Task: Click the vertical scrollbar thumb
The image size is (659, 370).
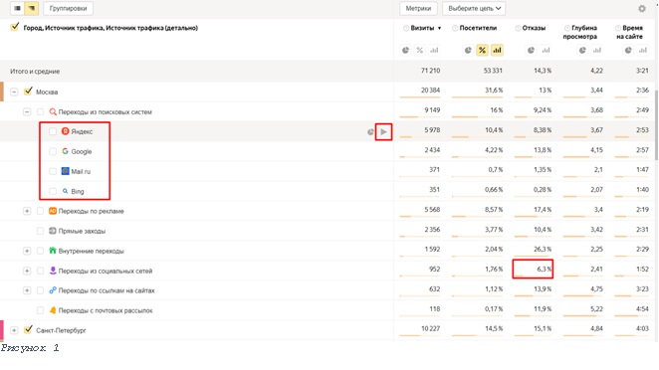Action: tap(656, 126)
